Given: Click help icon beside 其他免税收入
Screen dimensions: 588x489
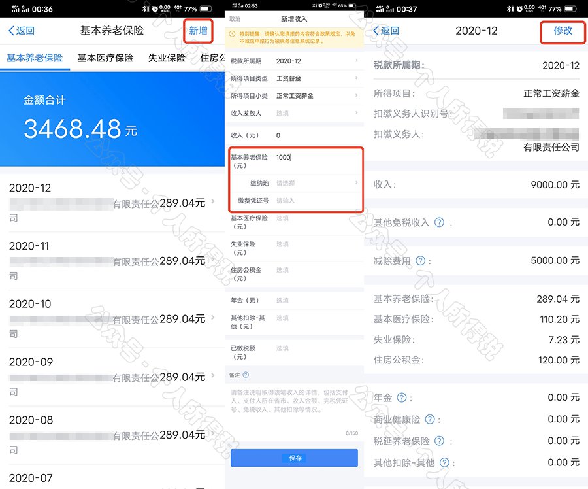Looking at the screenshot, I should [439, 222].
